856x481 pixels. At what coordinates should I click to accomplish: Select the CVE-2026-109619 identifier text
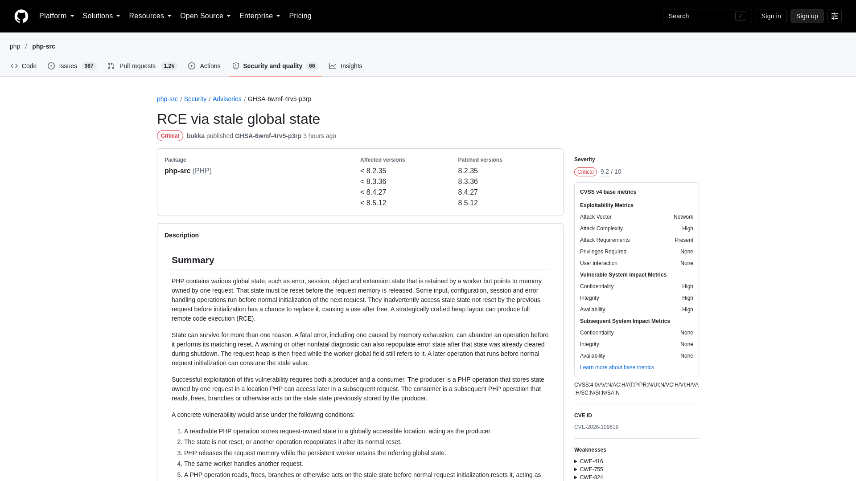point(596,427)
